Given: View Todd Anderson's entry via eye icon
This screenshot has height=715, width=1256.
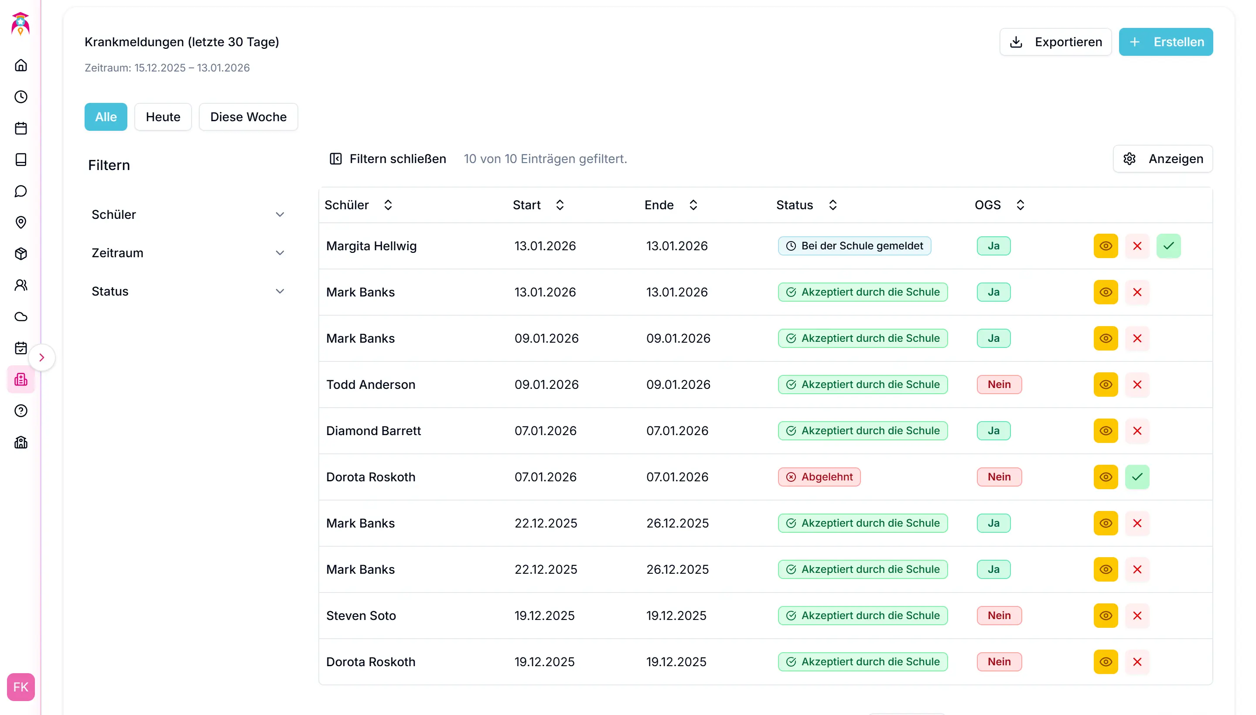Looking at the screenshot, I should click(x=1105, y=385).
